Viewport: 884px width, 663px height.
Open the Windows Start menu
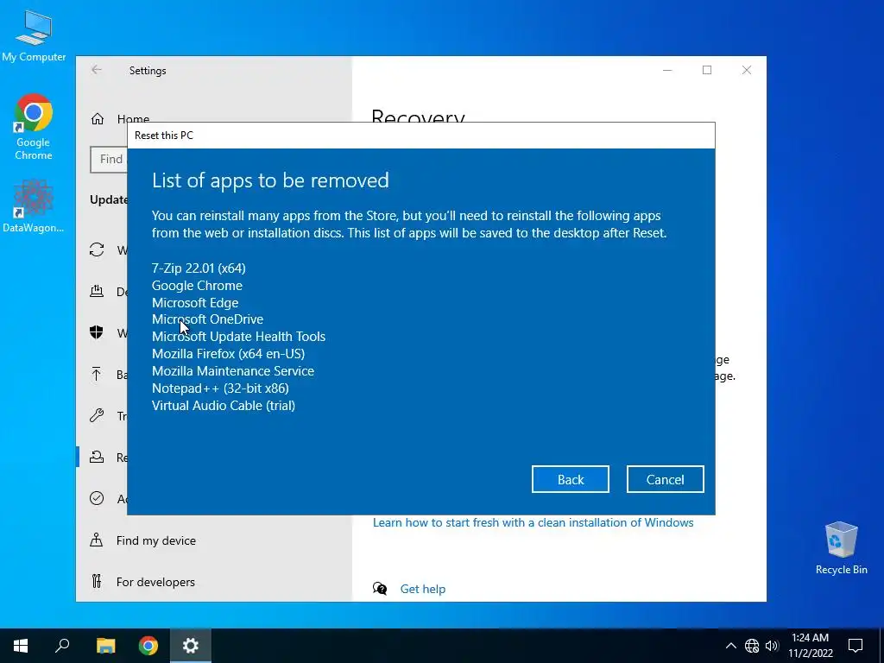21,646
